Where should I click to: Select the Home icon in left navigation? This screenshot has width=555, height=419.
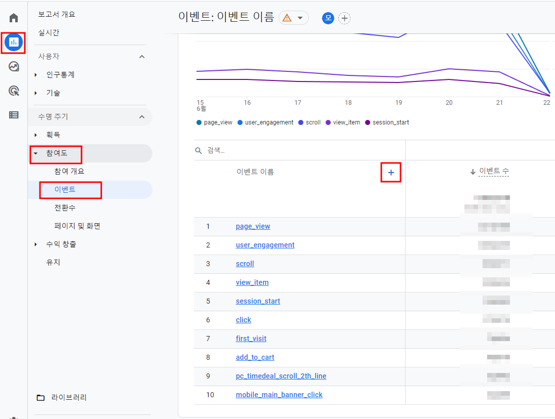tap(13, 17)
